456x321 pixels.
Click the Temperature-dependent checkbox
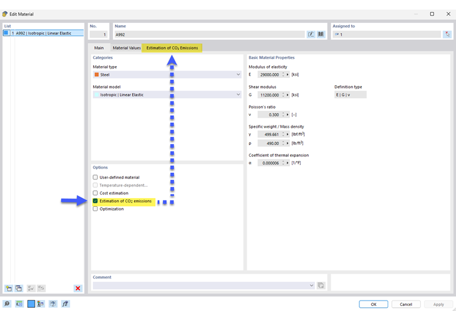click(95, 185)
